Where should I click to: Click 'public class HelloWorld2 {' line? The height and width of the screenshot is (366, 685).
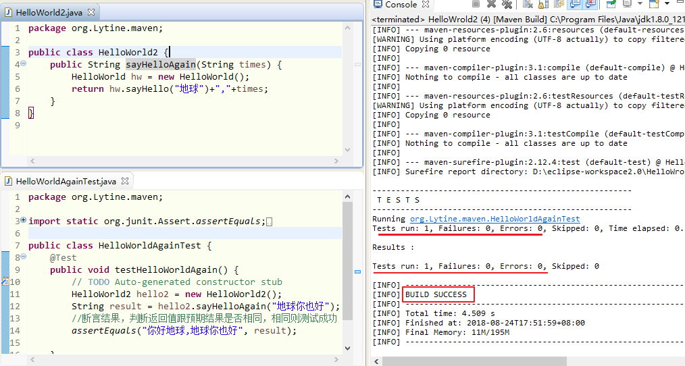pyautogui.click(x=99, y=53)
